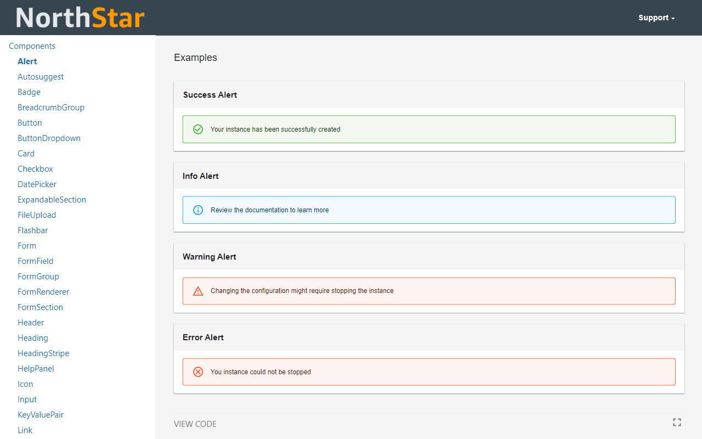Click the warning triangle icon in Warning Alert
This screenshot has height=439, width=702.
tap(198, 291)
